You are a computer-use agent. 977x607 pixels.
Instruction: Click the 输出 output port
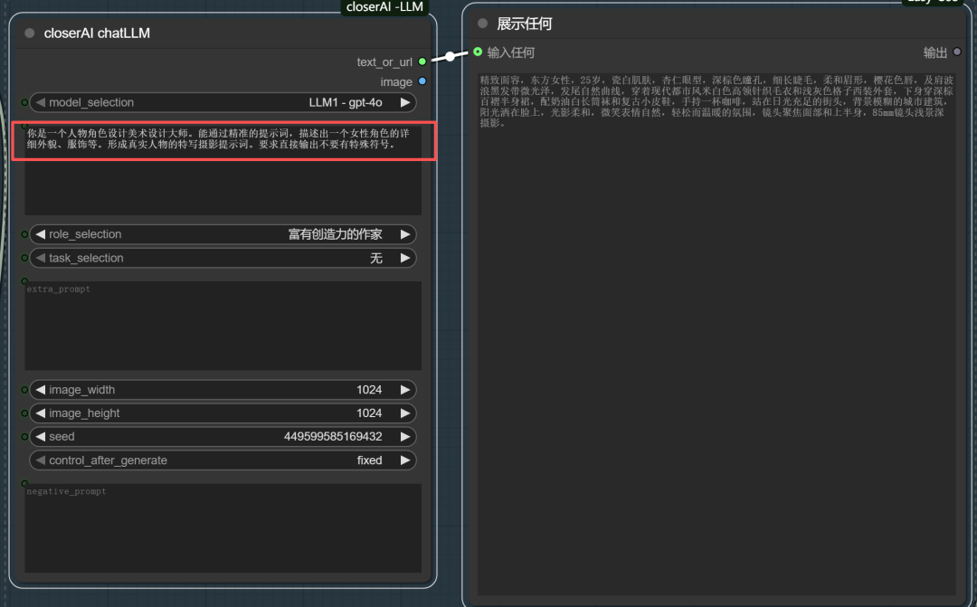[x=957, y=52]
